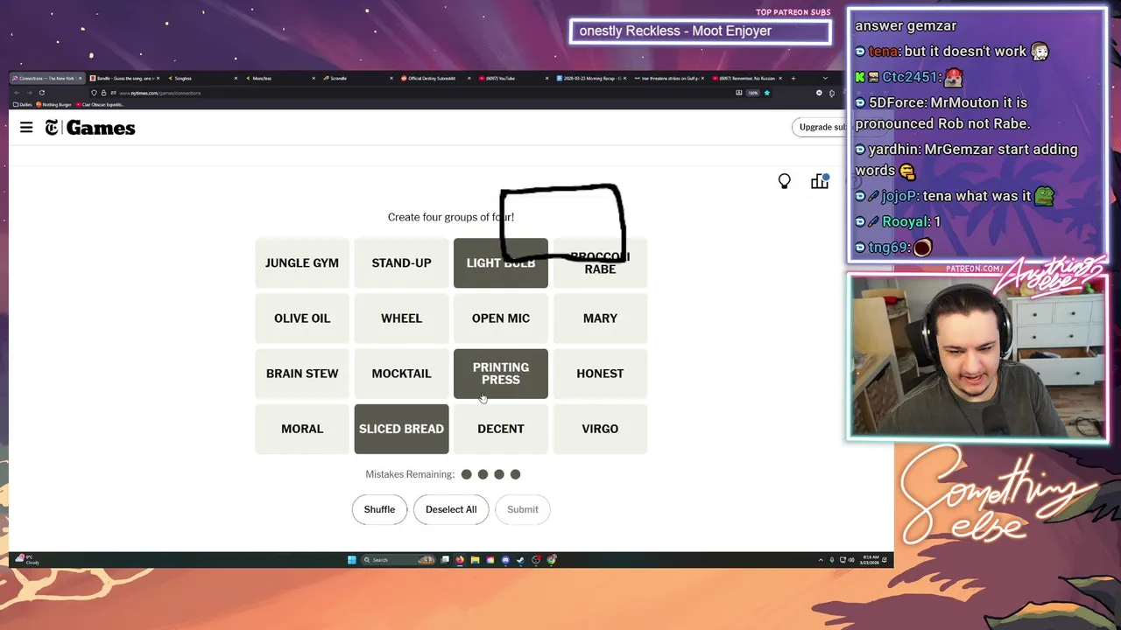Open Firefox from the taskbar

point(460,560)
